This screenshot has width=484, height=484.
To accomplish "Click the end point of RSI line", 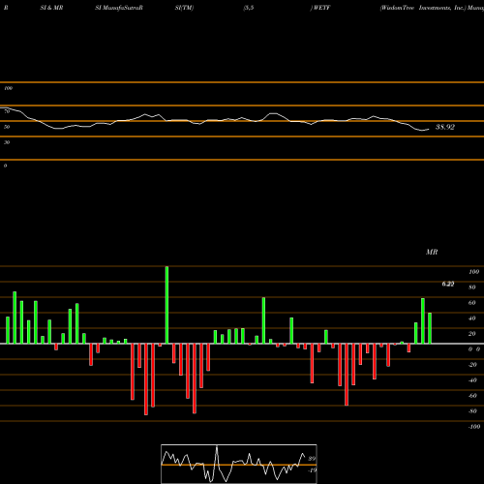I will (429, 130).
